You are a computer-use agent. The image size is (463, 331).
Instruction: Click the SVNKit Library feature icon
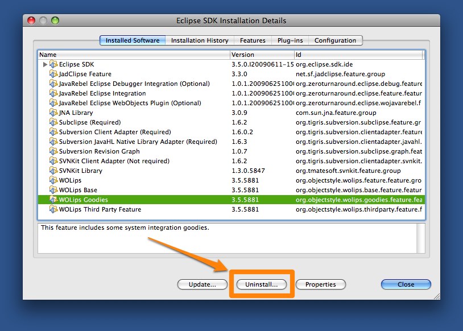(x=54, y=171)
